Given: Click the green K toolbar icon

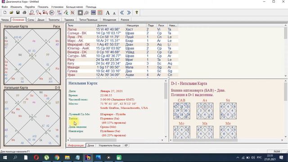Looking at the screenshot, I should (x=66, y=13).
